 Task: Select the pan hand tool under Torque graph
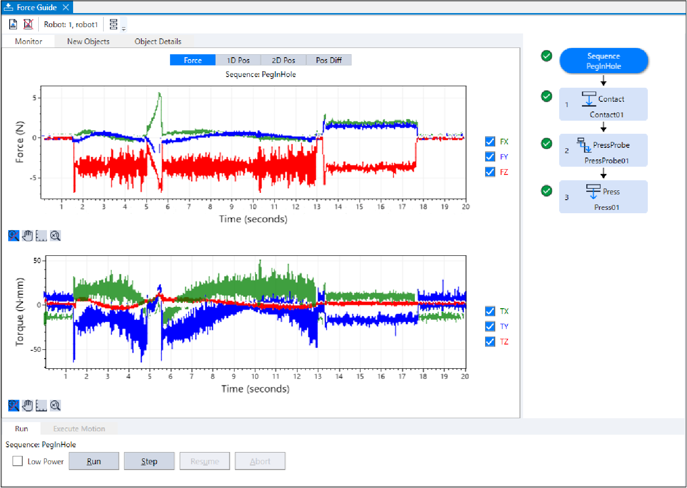(x=28, y=406)
